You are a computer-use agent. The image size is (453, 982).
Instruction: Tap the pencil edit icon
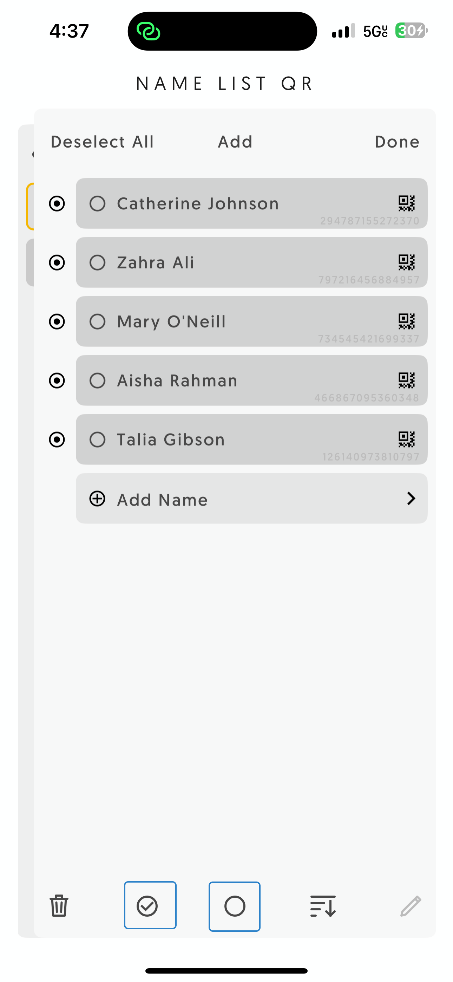point(411,906)
